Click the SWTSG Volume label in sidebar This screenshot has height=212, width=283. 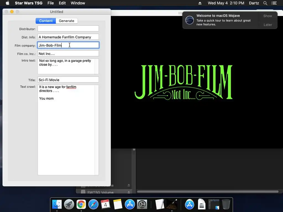(100, 192)
